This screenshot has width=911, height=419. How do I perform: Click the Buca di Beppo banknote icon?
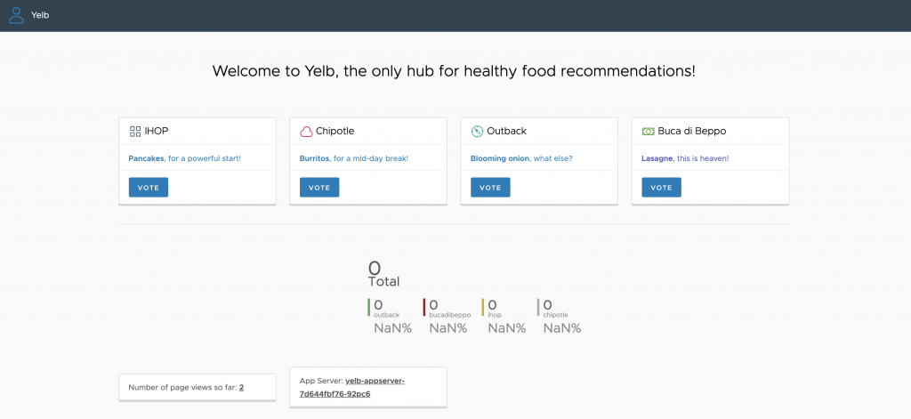tap(648, 131)
